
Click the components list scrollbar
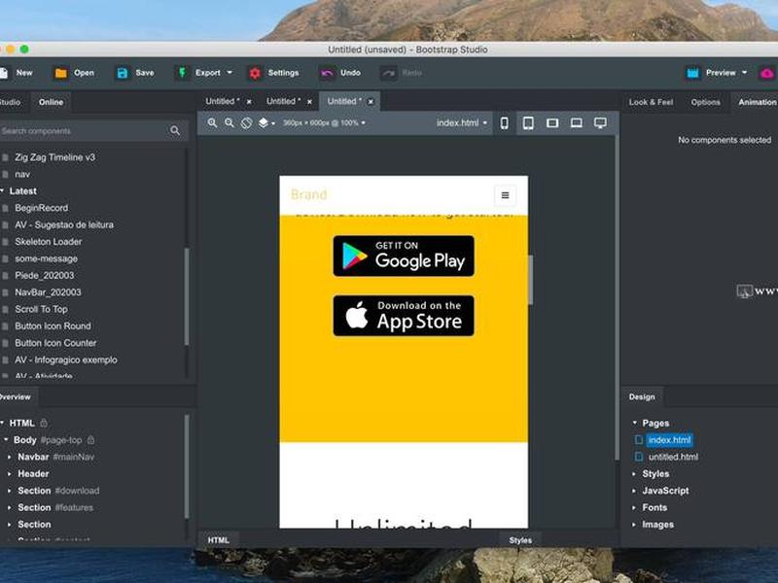point(187,296)
